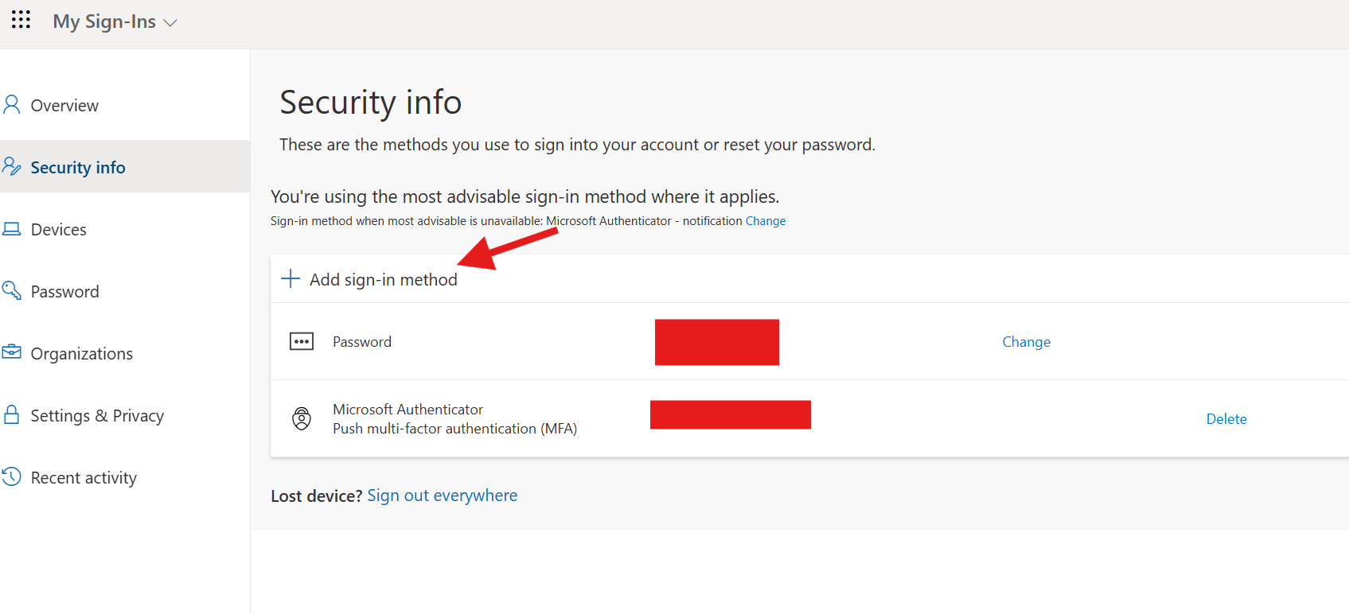The height and width of the screenshot is (614, 1349).
Task: Click the Security info sidebar icon
Action: [x=11, y=166]
